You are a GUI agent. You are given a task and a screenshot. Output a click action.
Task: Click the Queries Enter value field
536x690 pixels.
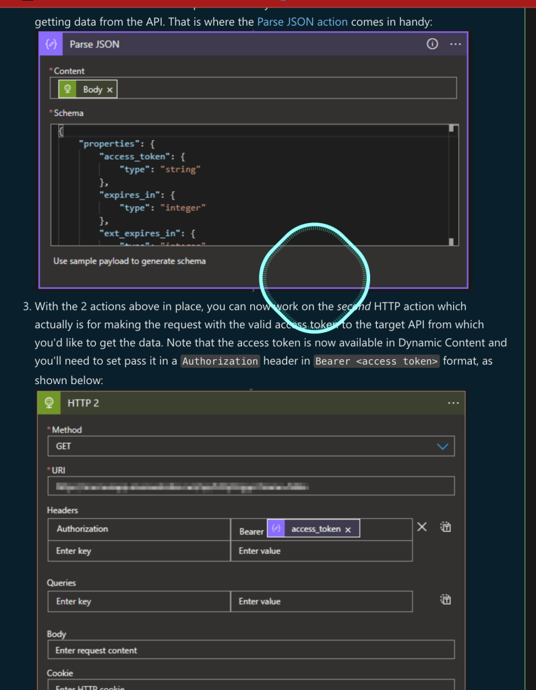pos(322,602)
